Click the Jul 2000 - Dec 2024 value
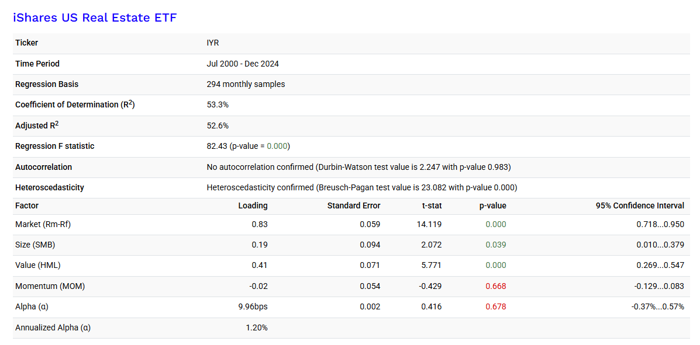 point(243,64)
